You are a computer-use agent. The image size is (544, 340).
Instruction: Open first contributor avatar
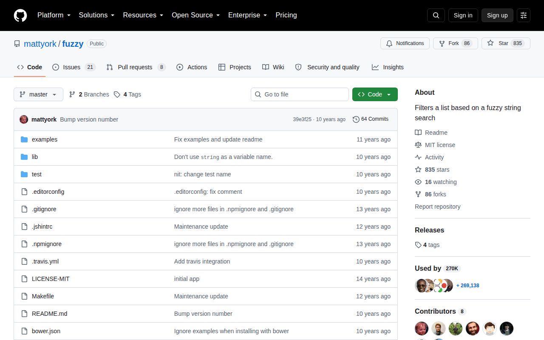point(422,329)
